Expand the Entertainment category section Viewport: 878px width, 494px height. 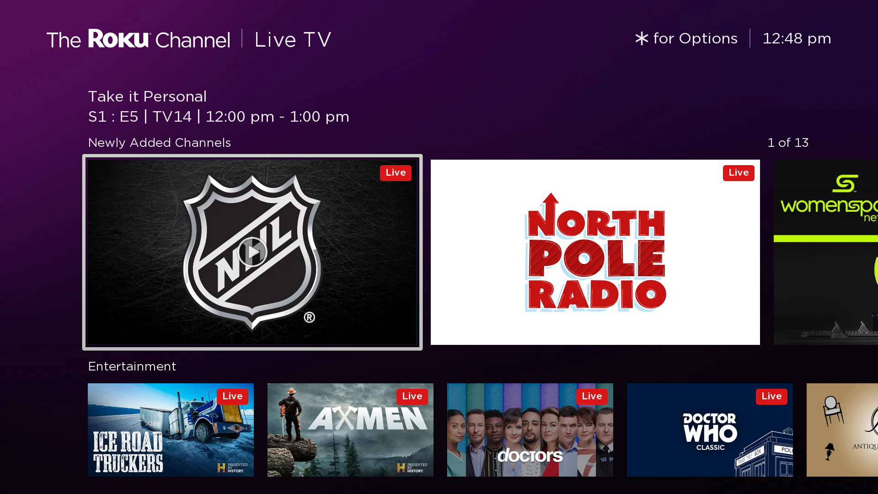[x=131, y=366]
